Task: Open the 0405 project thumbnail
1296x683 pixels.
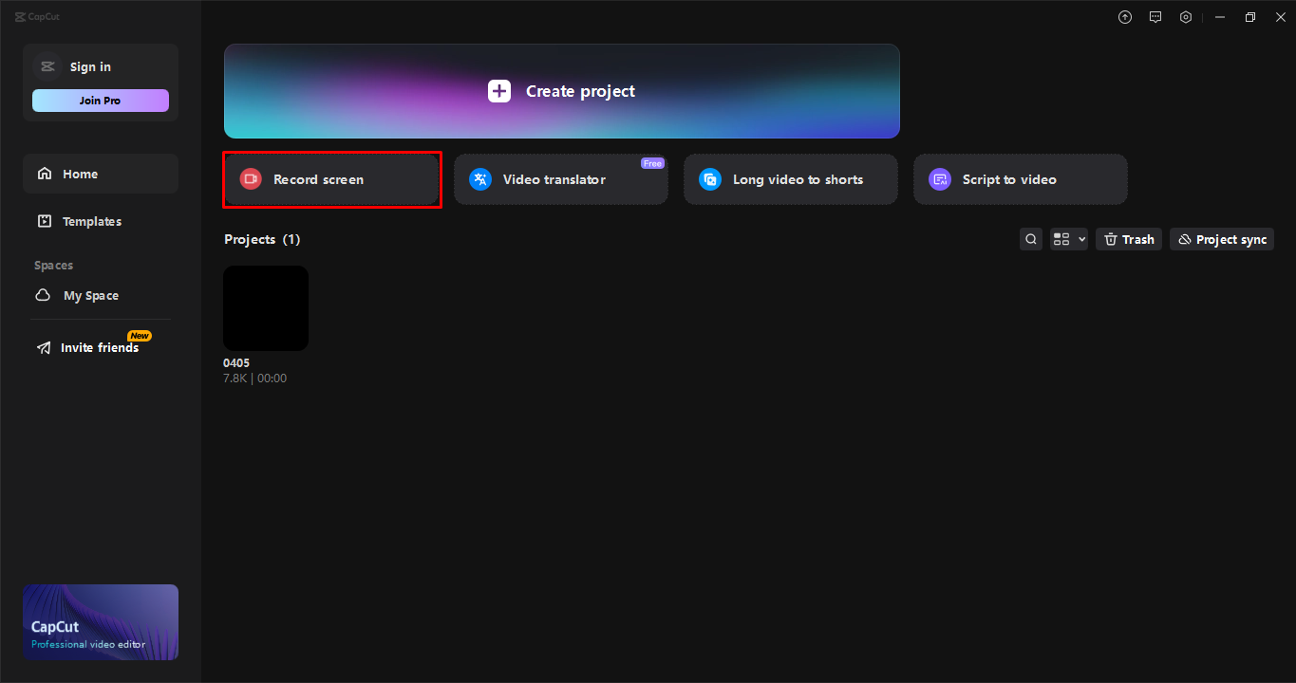Action: (265, 307)
